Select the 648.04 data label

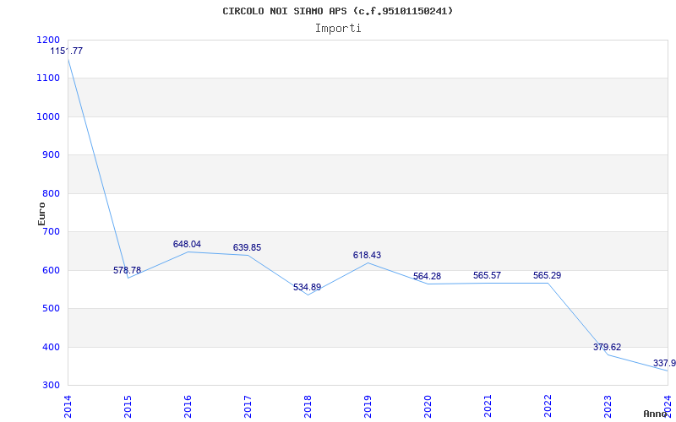coord(187,244)
